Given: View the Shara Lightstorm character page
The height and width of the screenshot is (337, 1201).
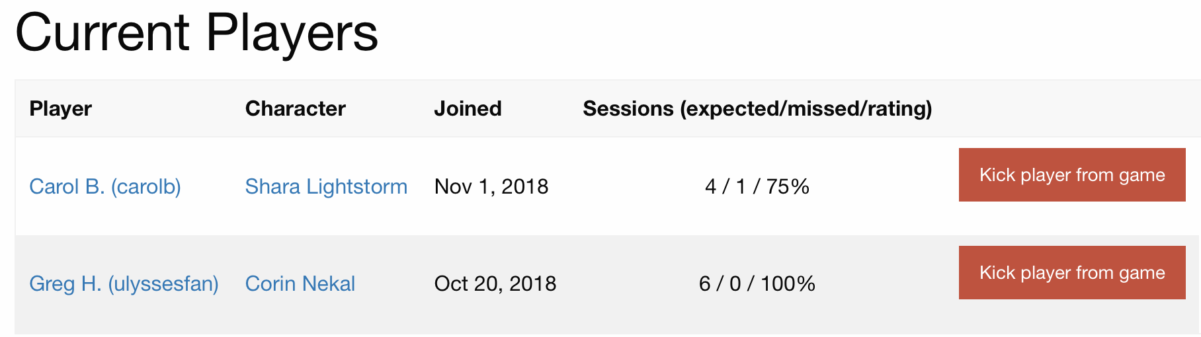Looking at the screenshot, I should 326,186.
